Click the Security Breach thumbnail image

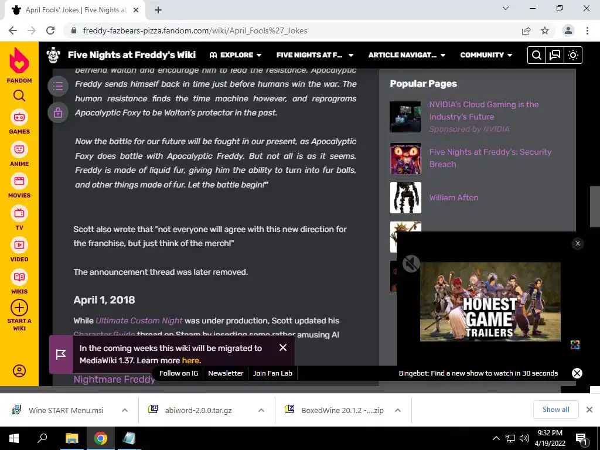pyautogui.click(x=405, y=158)
